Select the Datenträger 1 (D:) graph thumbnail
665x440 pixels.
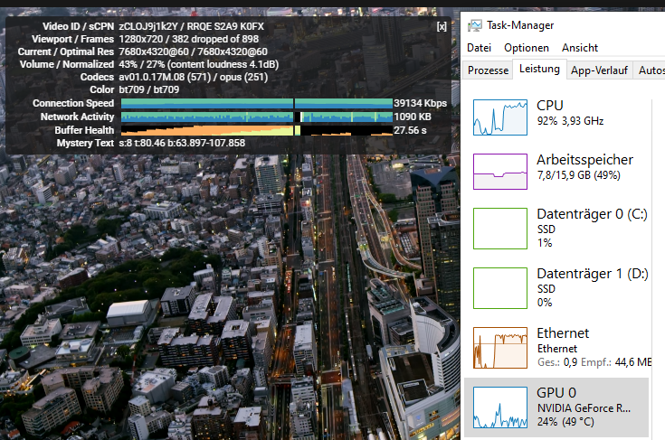(x=500, y=288)
